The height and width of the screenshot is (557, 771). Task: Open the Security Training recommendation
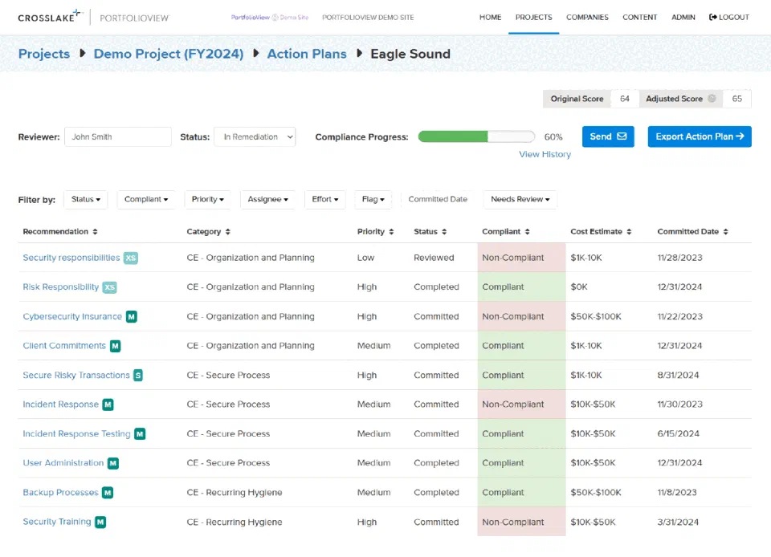coord(56,522)
